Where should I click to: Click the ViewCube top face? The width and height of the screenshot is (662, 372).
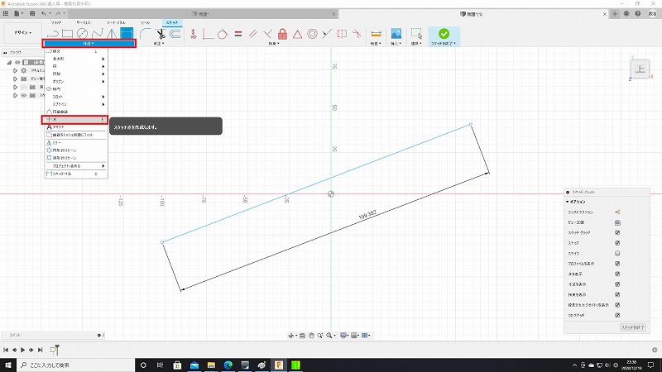[640, 69]
